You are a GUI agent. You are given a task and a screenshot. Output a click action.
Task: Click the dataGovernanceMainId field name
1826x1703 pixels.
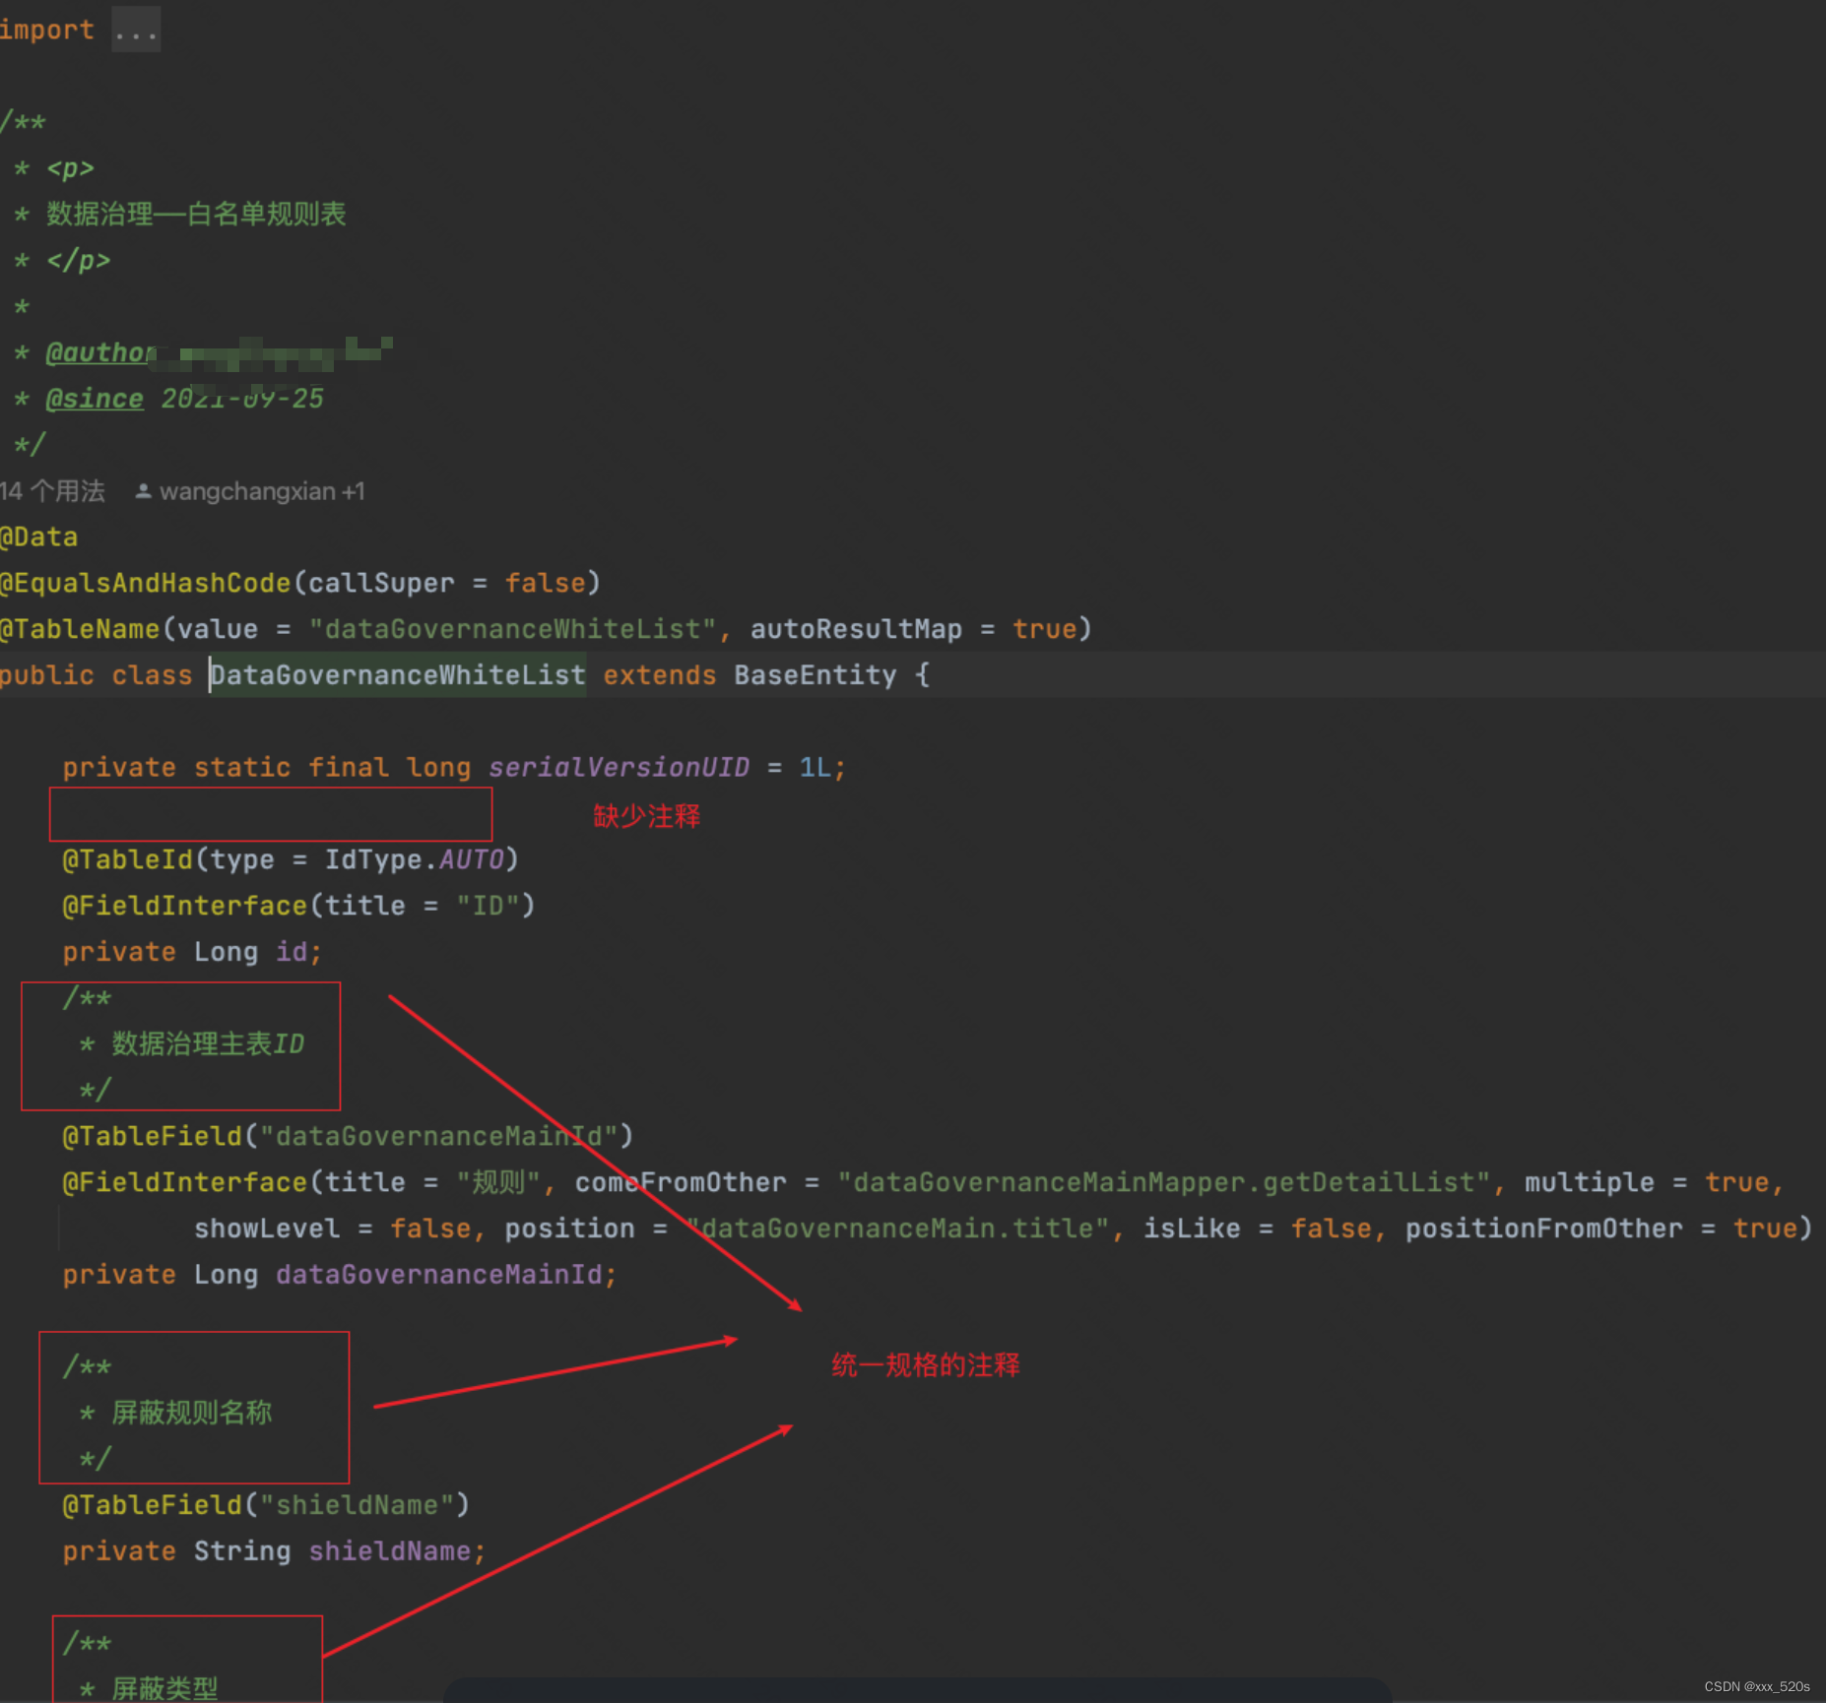pos(438,1275)
